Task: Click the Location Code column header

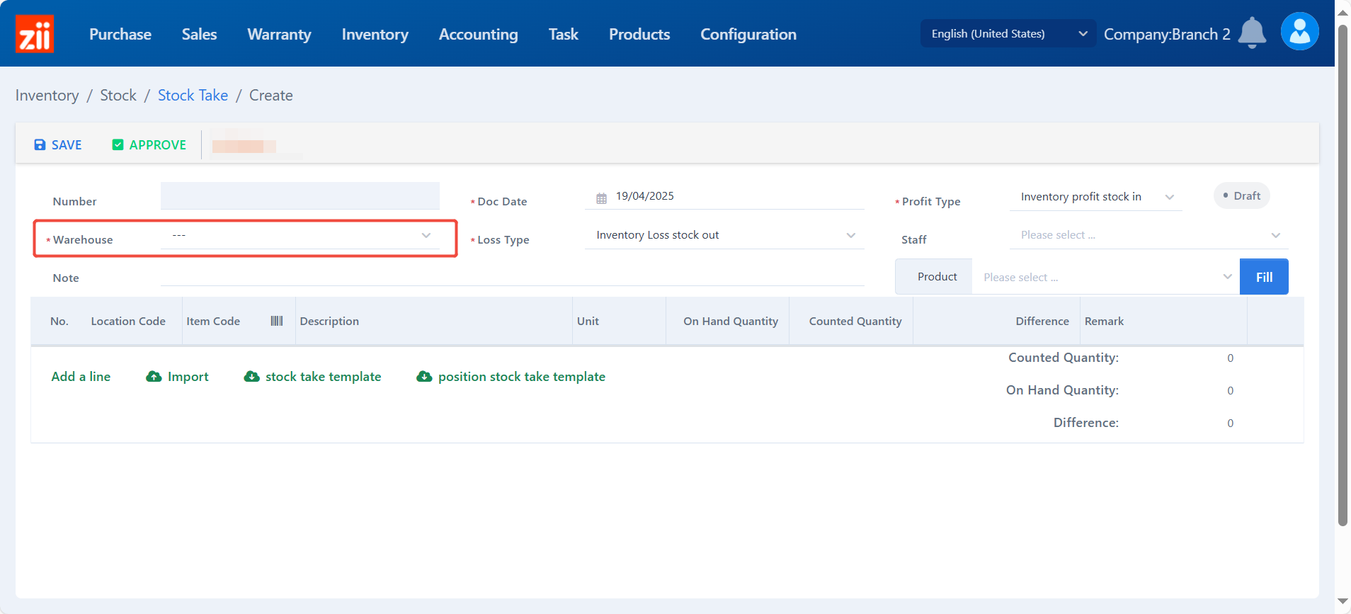Action: (x=128, y=321)
